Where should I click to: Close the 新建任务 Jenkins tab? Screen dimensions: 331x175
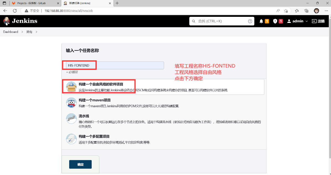[x=110, y=3]
